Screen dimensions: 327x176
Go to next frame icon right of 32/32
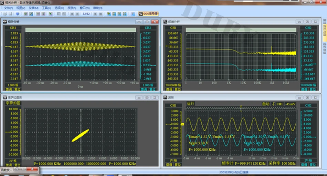[95, 14]
